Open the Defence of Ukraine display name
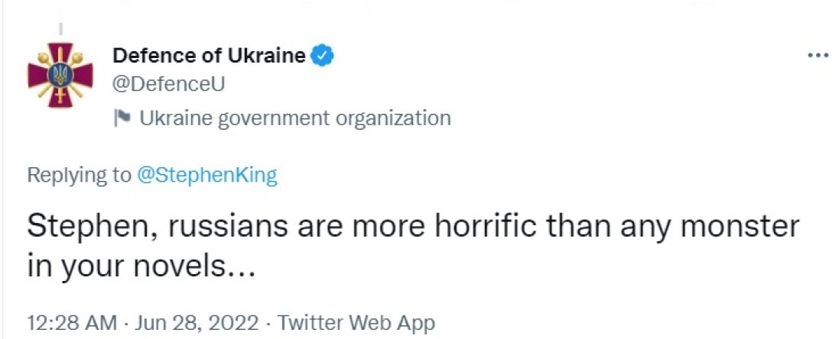Viewport: 832px width, 339px height. (x=209, y=56)
